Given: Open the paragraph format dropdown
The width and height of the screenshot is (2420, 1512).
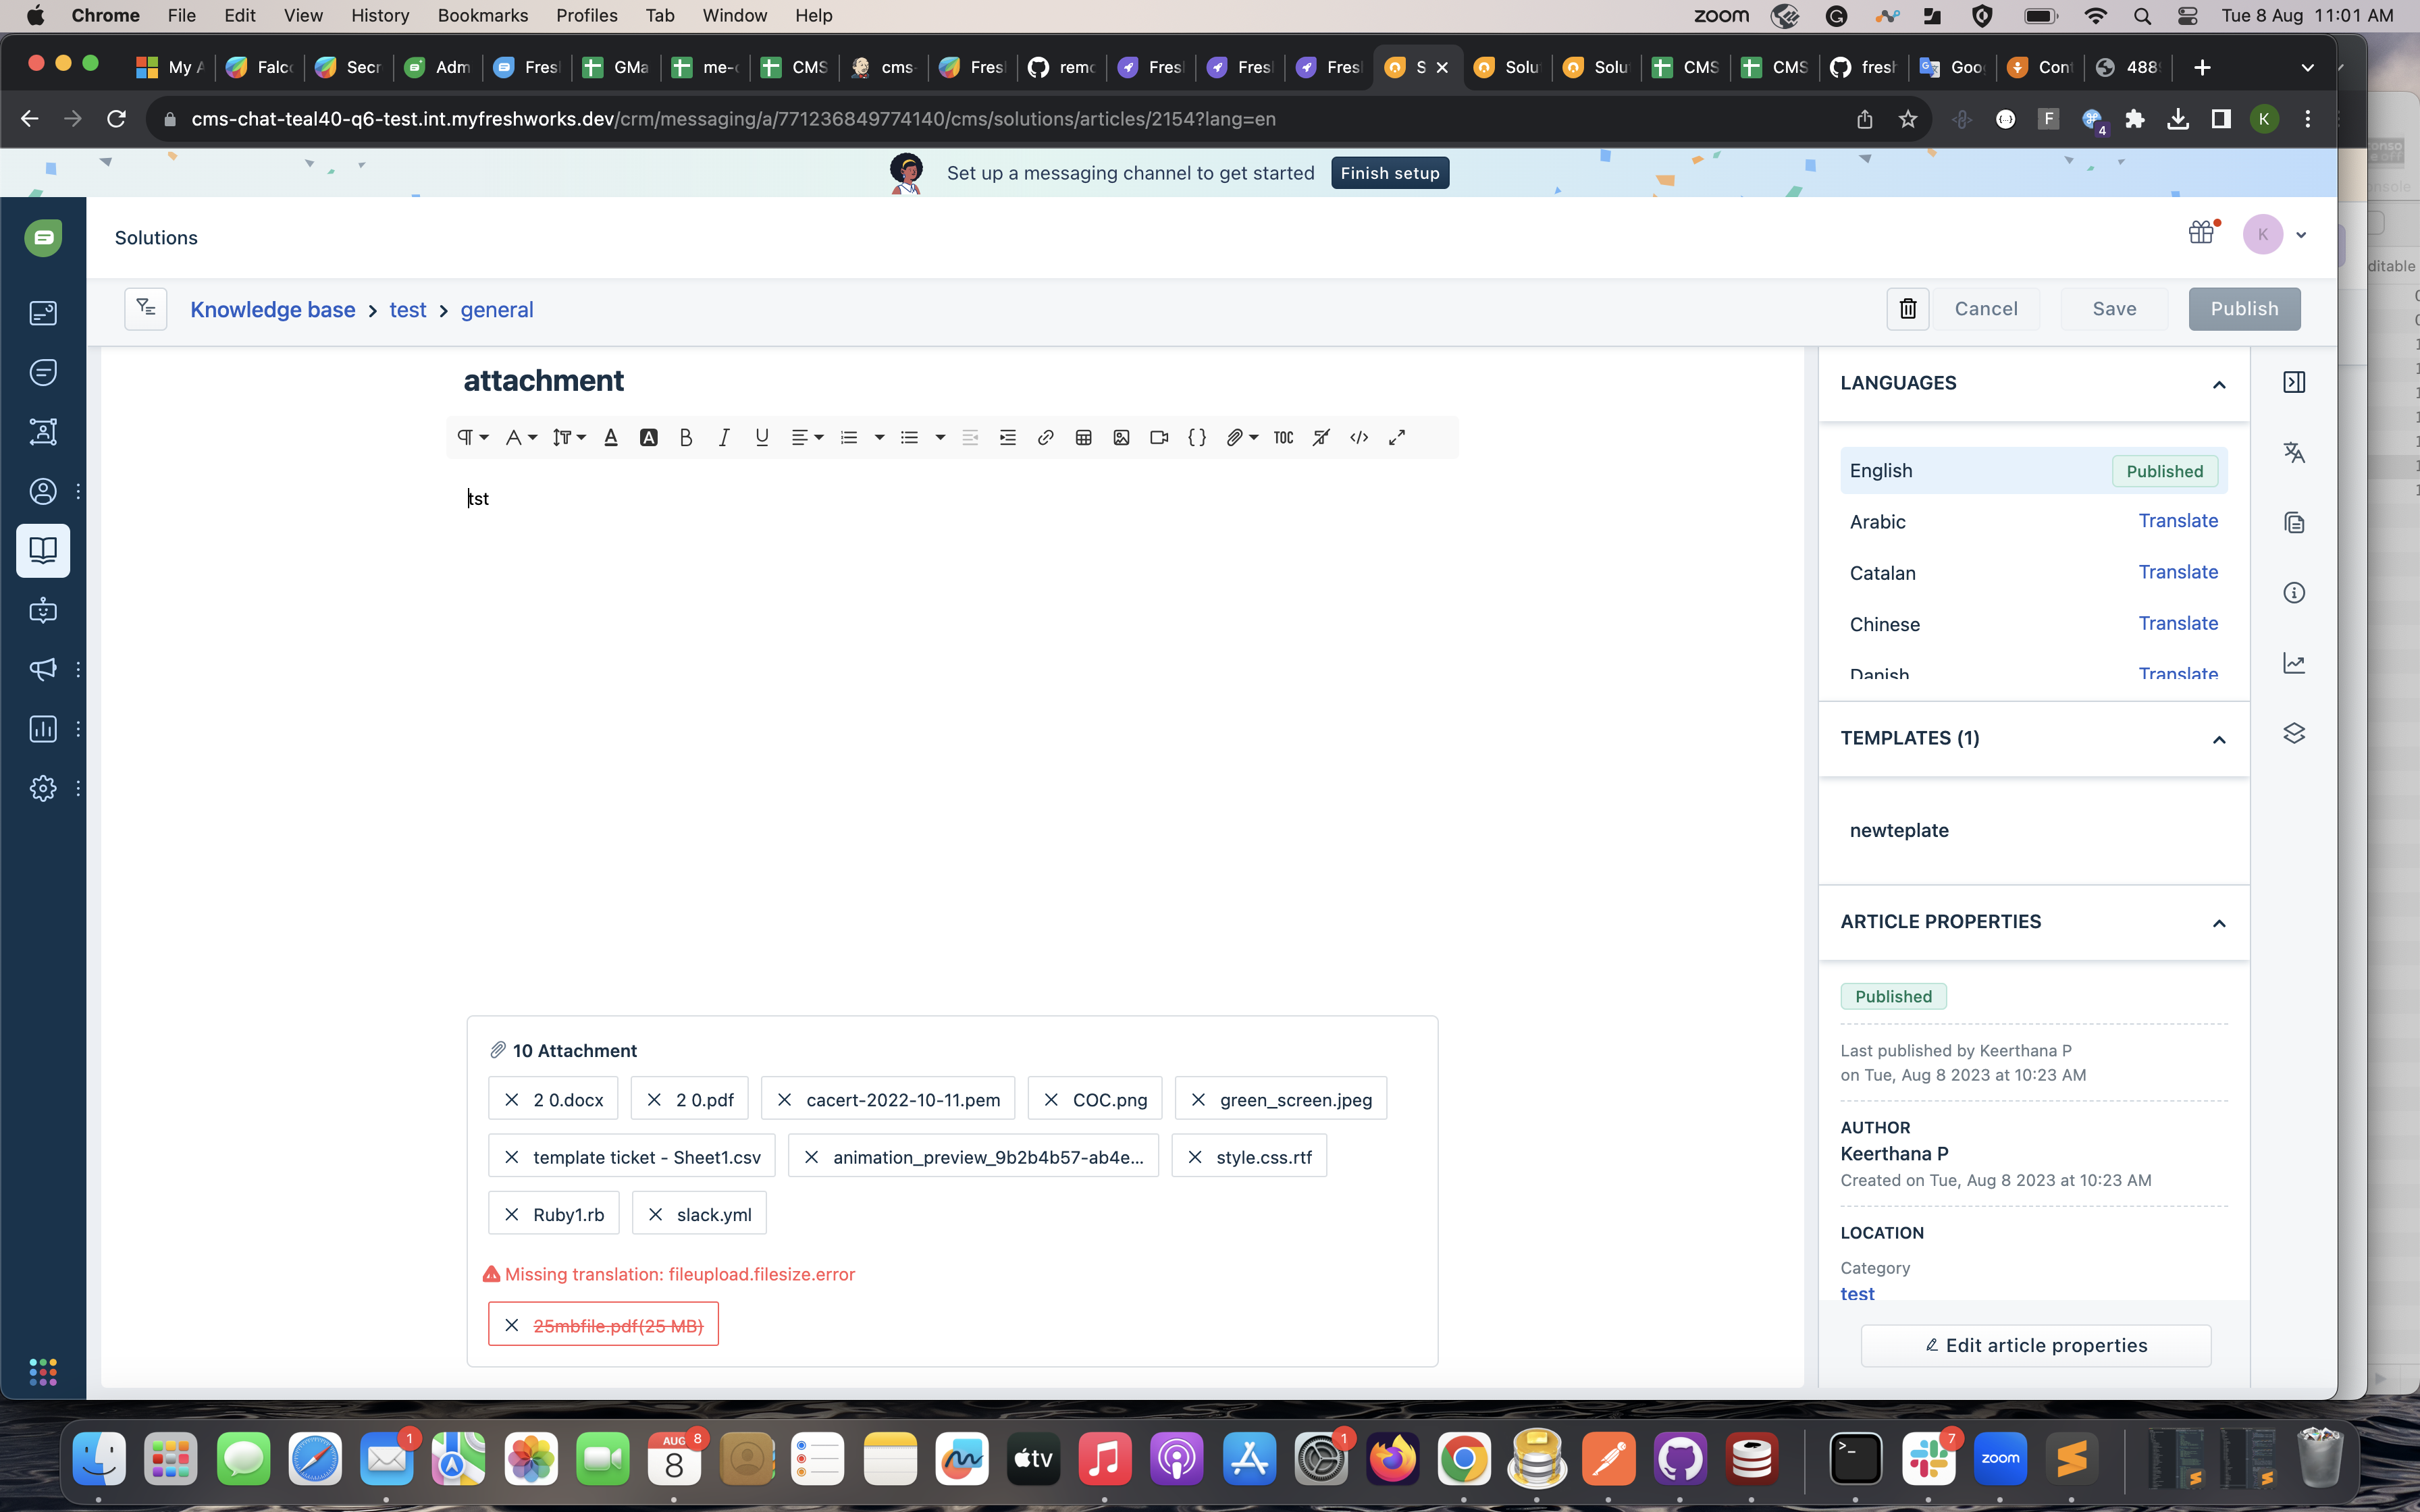Looking at the screenshot, I should 472,437.
